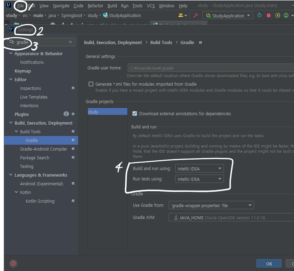Open the View menu
This screenshot has height=271, width=294.
click(x=44, y=6)
